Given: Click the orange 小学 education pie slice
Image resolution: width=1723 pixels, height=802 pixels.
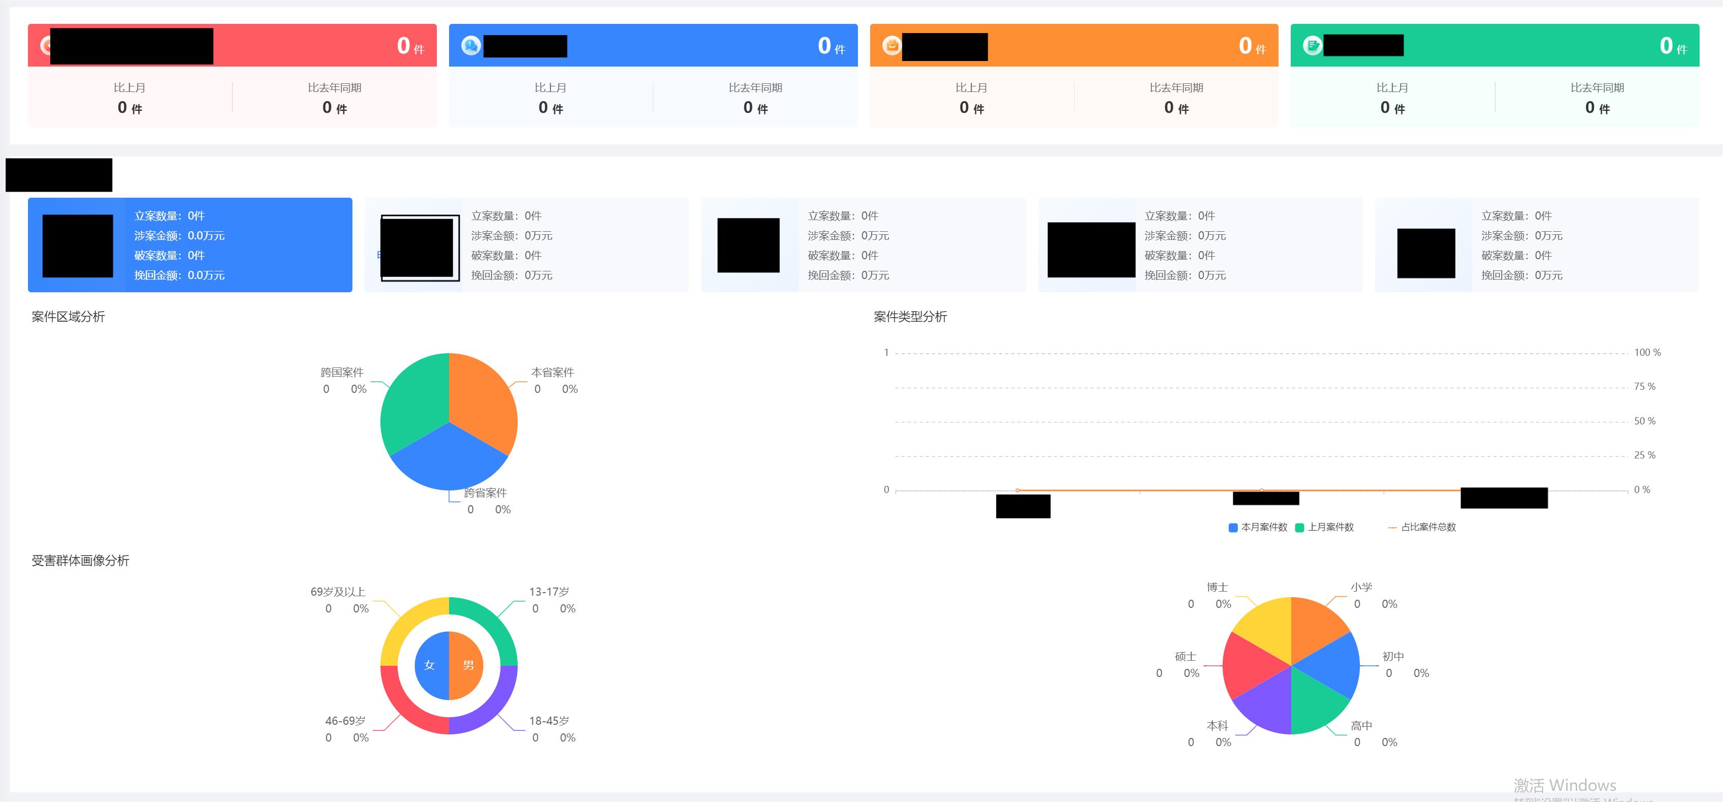Looking at the screenshot, I should pos(1312,628).
